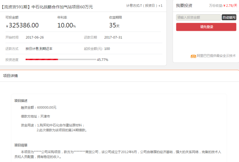The image size is (239, 162).
Task: Click the 计息方式:T(投资日)+1 text
Action: tap(144, 6)
